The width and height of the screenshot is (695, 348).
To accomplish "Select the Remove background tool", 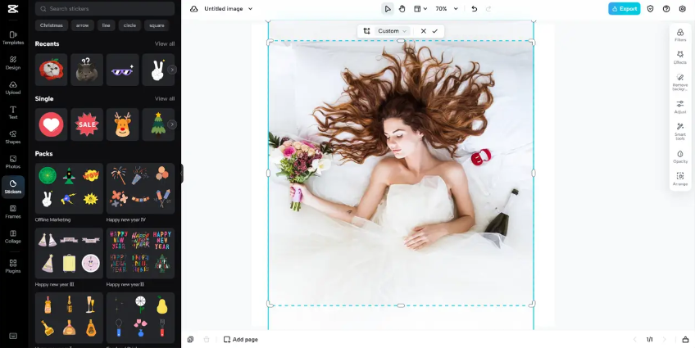I will pyautogui.click(x=680, y=80).
